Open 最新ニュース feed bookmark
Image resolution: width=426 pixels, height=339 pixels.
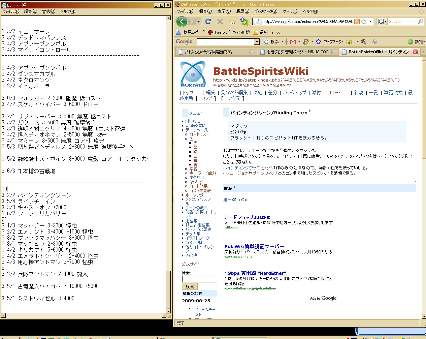(266, 32)
